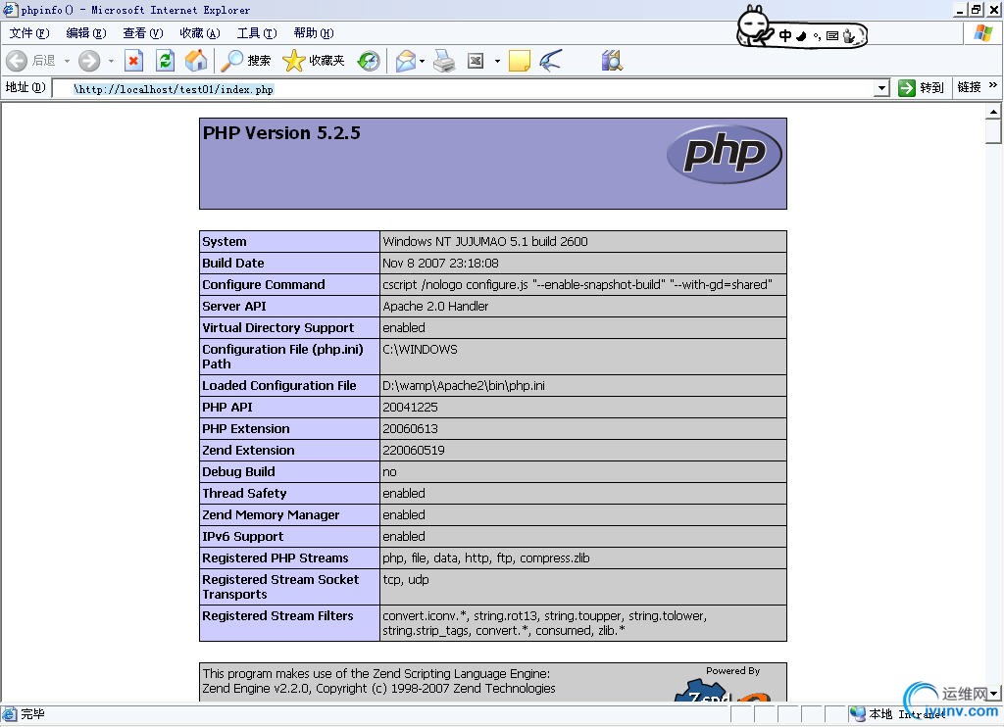
Task: Open the 收藏(A) menu
Action: 200,33
